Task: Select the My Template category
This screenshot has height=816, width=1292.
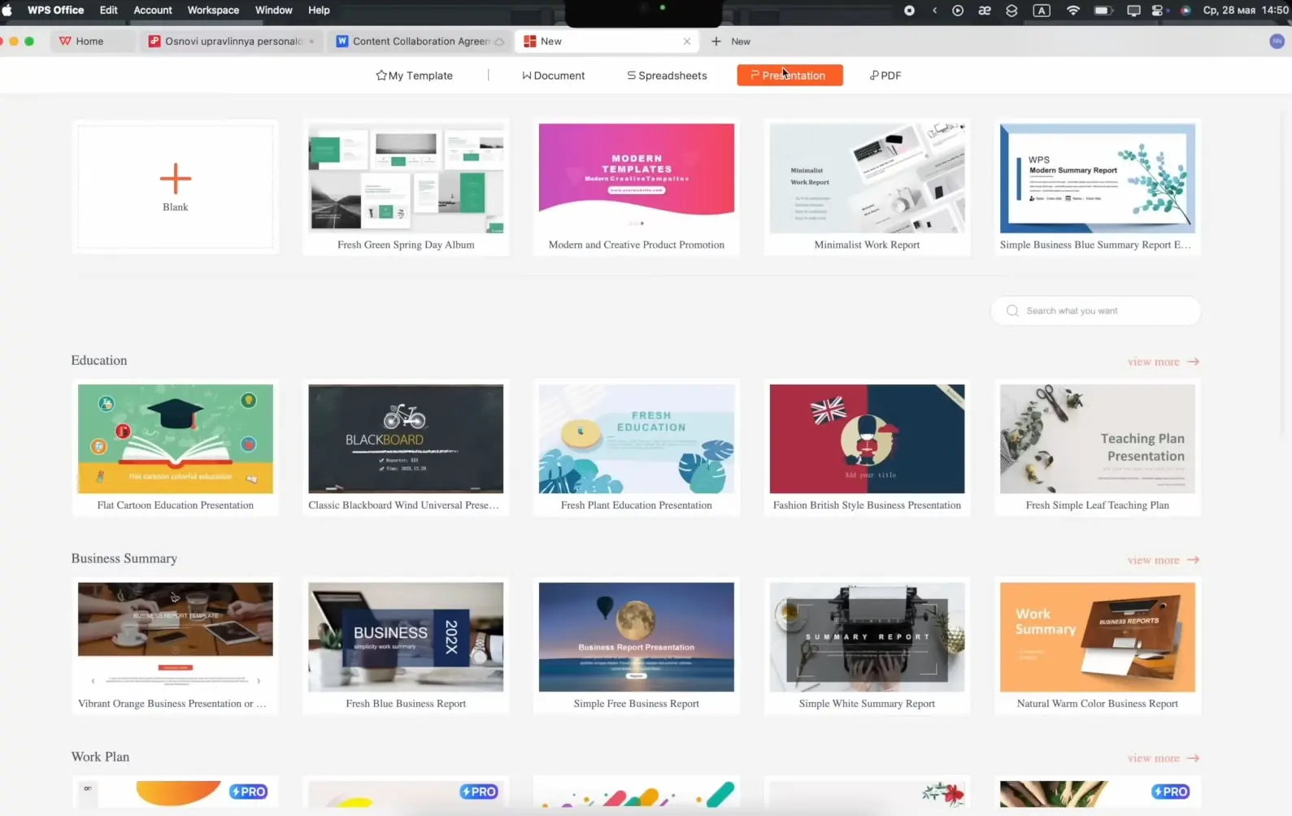Action: pyautogui.click(x=414, y=76)
